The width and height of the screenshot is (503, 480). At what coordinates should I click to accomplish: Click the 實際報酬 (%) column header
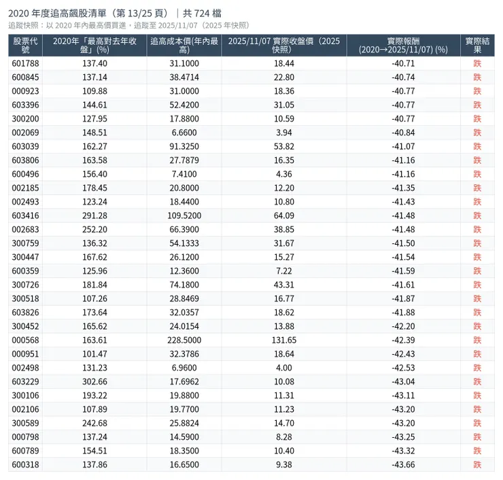403,46
